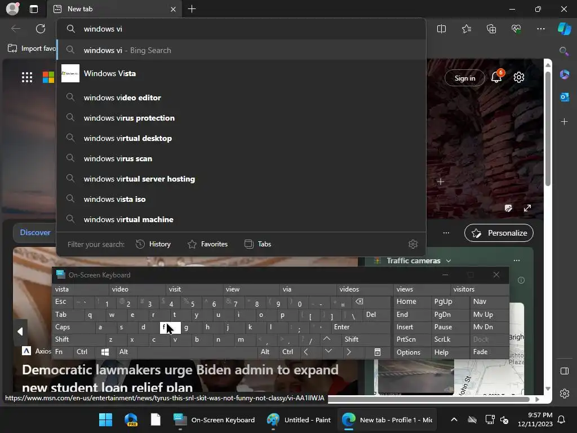Click the sidebar search icon
577x433 pixels.
click(x=563, y=51)
